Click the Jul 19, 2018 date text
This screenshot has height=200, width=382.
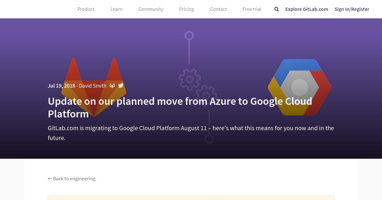click(x=61, y=86)
